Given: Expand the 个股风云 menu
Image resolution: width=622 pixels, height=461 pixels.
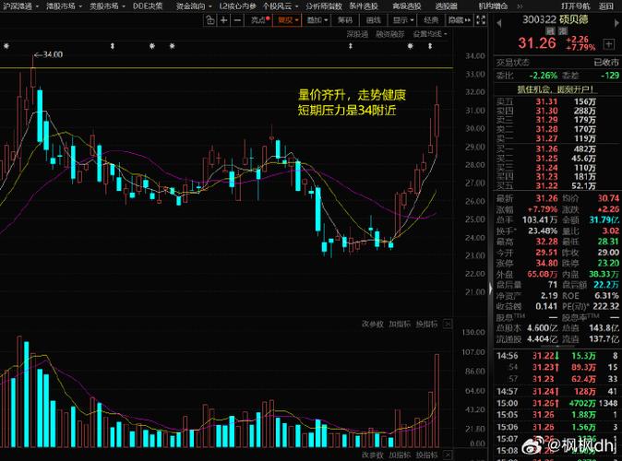Looking at the screenshot, I should pos(280,6).
